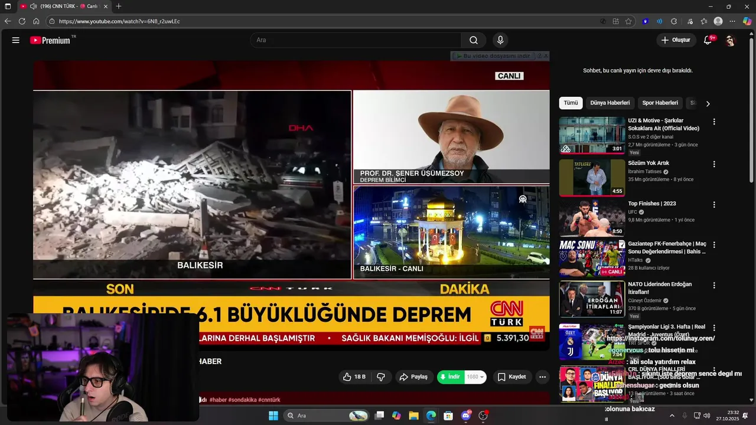Open browser extensions puzzle icon
The height and width of the screenshot is (425, 756).
[x=674, y=21]
